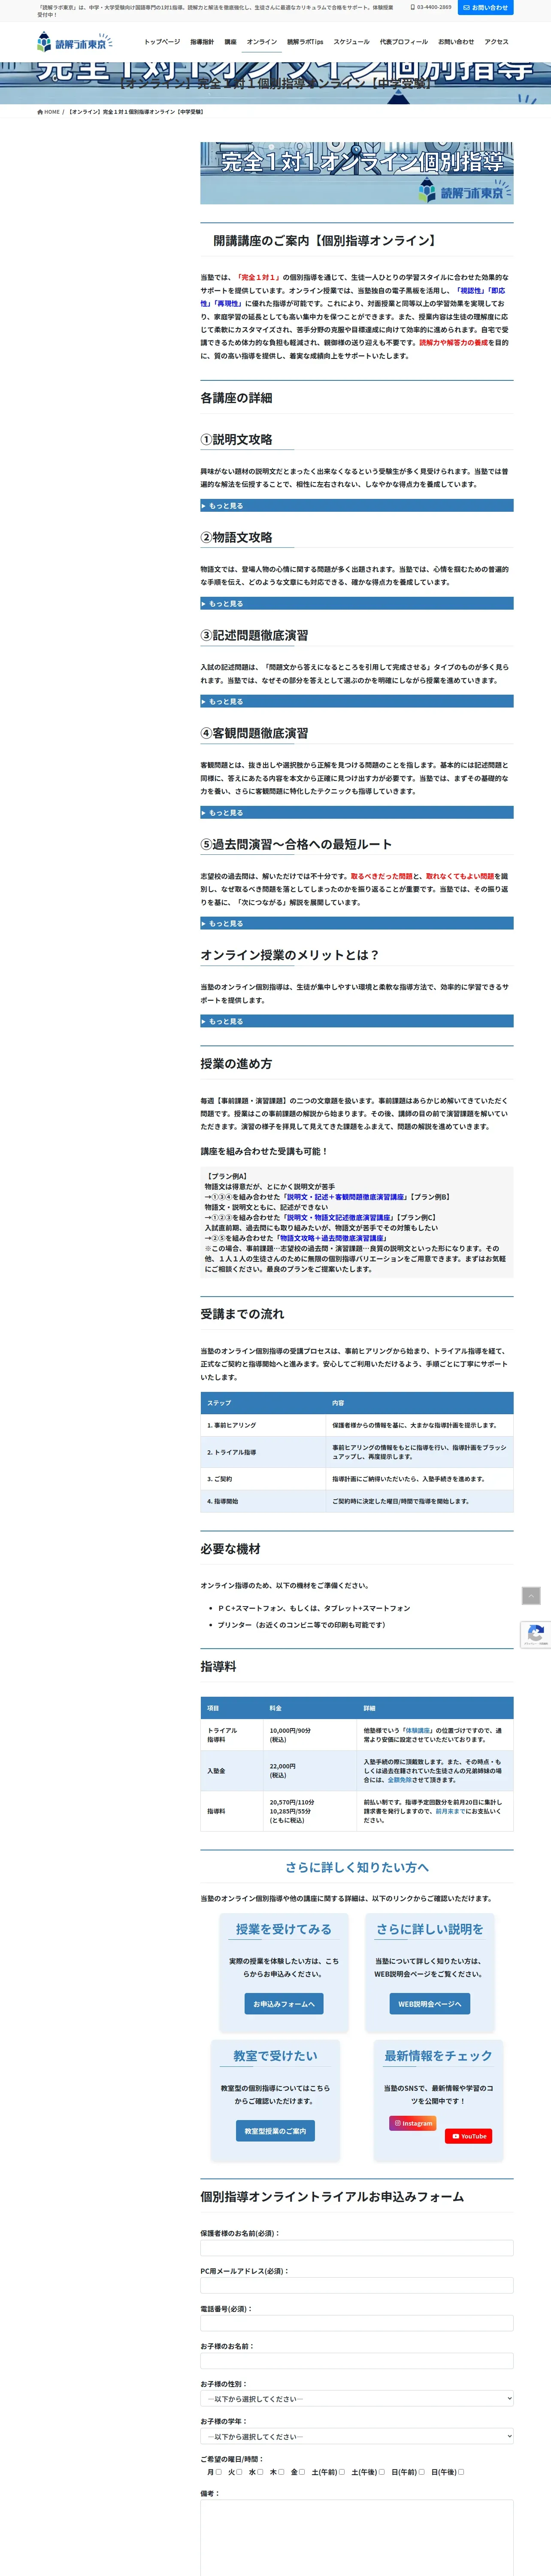551x2576 pixels.
Task: Focus the 保護者様のお名前 input field
Action: 357,2248
